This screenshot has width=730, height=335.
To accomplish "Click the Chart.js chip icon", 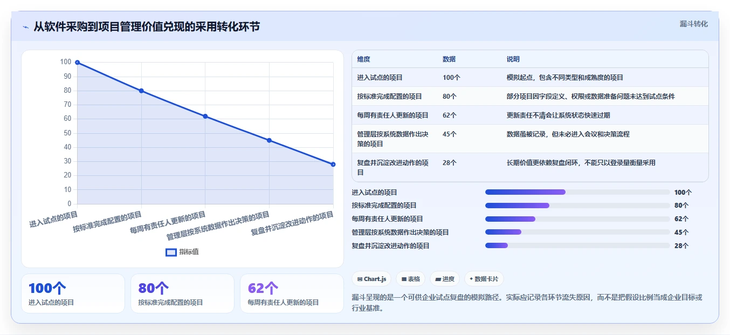I will (x=360, y=279).
